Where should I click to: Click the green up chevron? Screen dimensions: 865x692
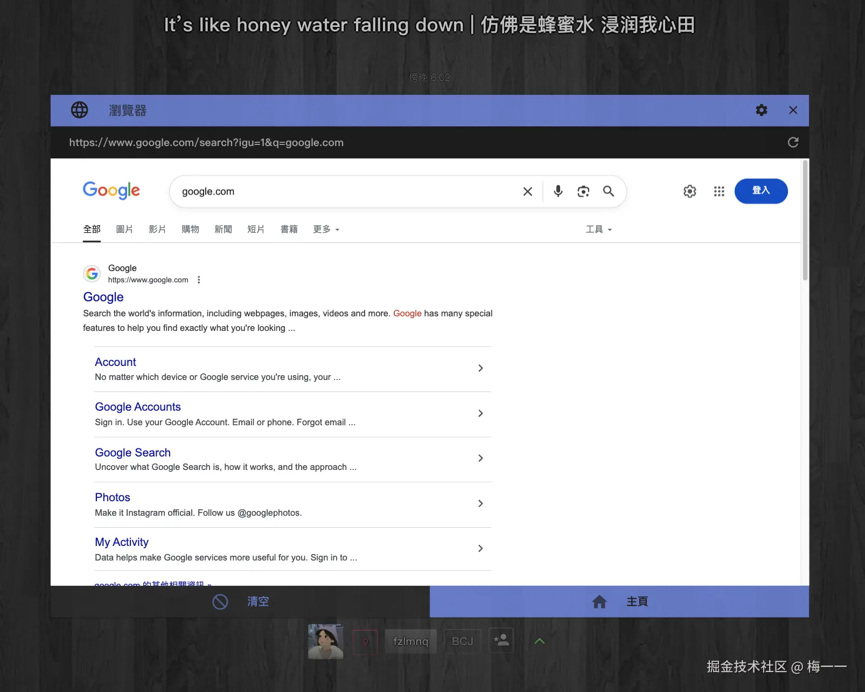(x=539, y=641)
